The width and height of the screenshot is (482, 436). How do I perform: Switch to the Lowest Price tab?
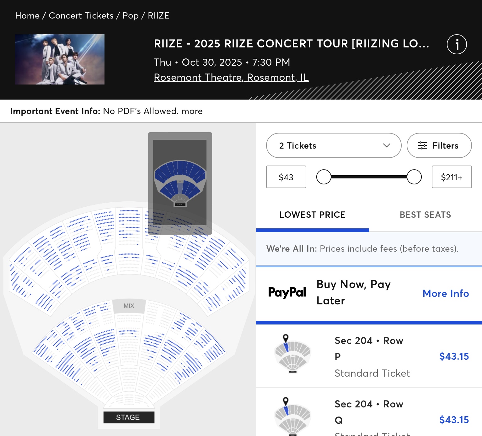tap(312, 215)
